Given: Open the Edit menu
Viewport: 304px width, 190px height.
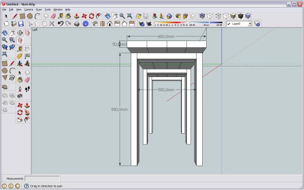Looking at the screenshot, I should point(11,10).
